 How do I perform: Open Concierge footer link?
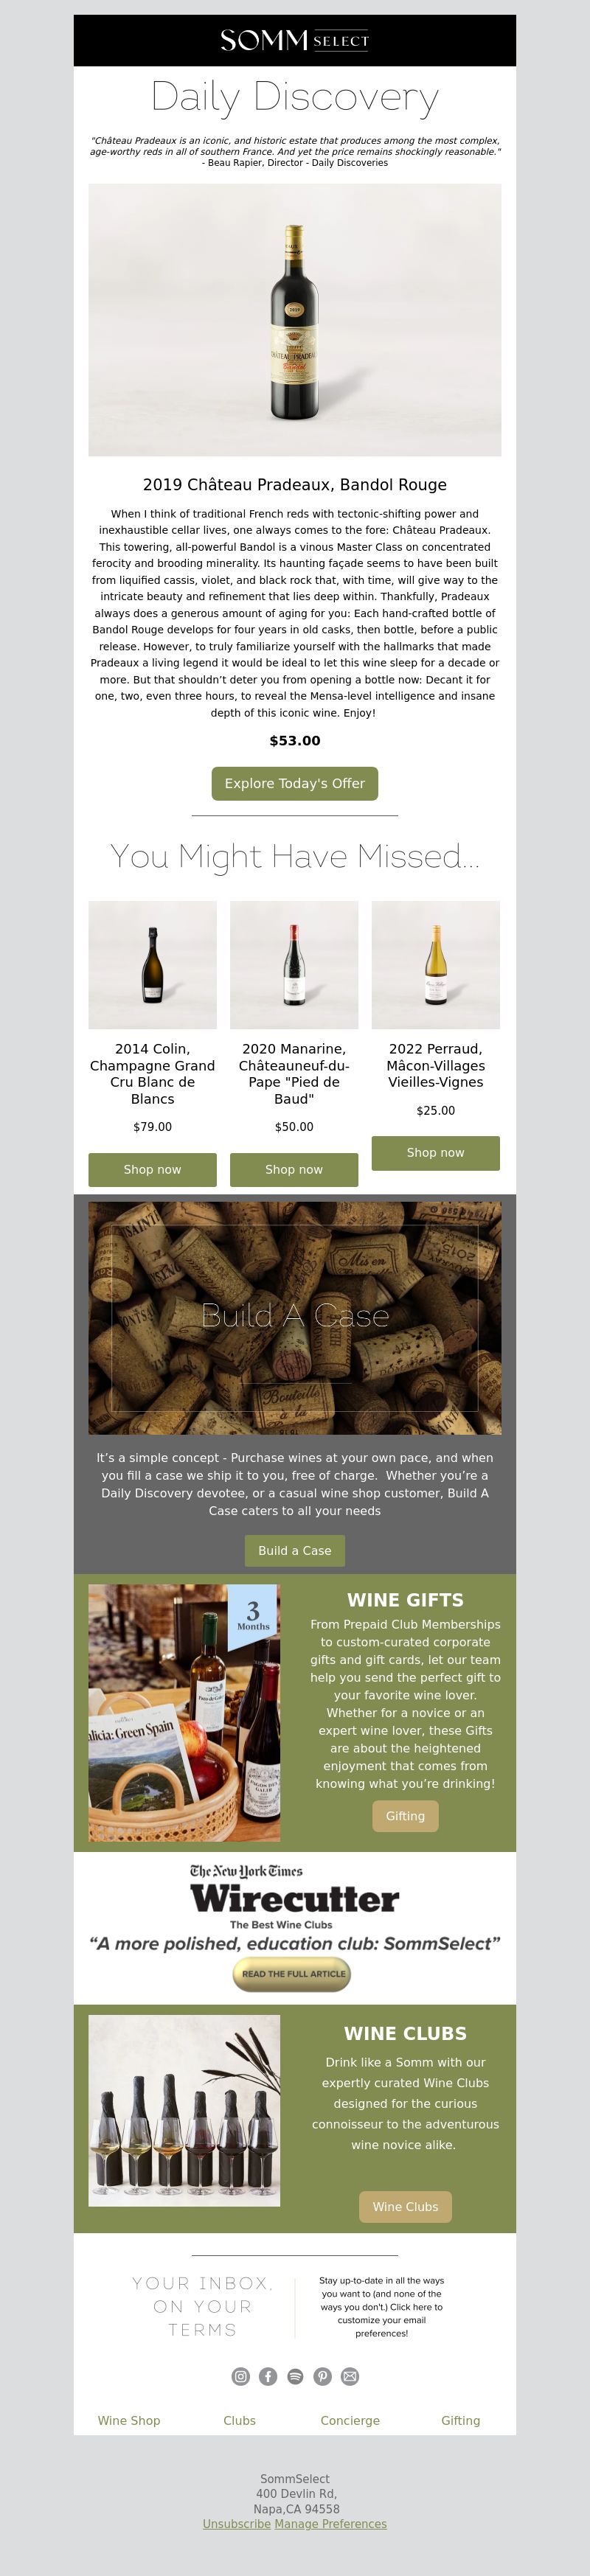[350, 2420]
